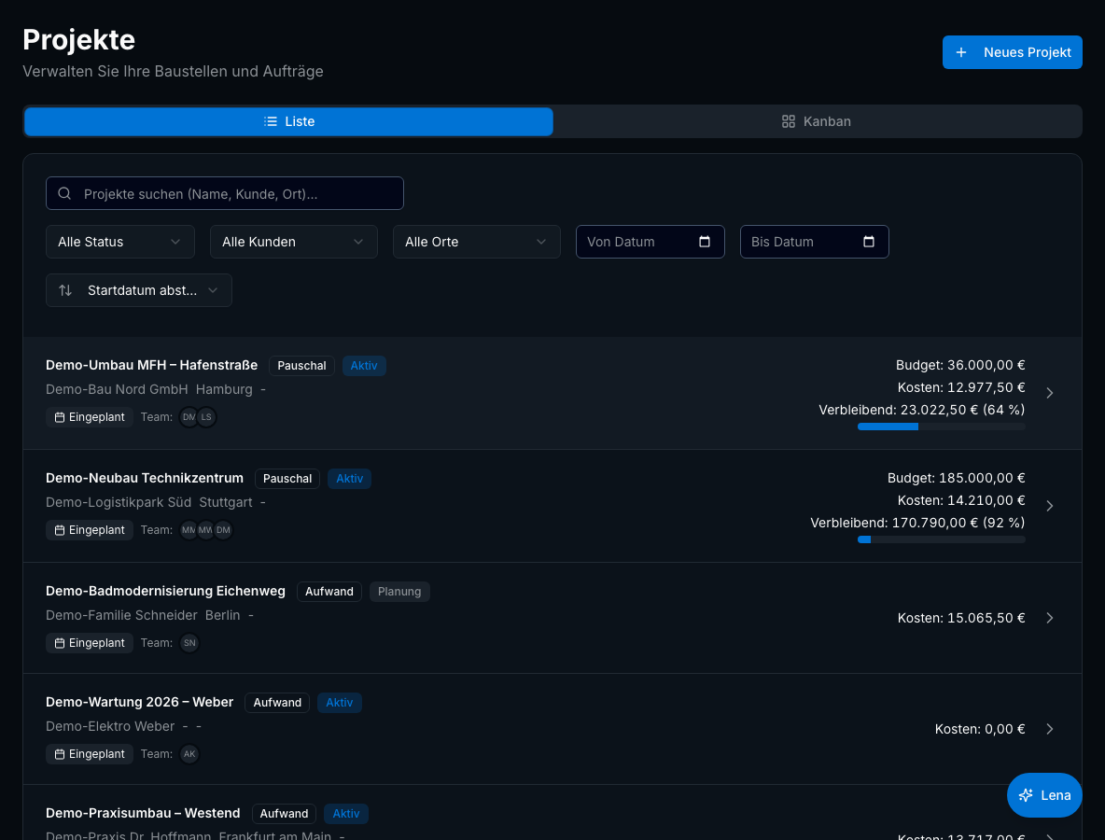Screen dimensions: 1105x840
Task: Click Kosten: 15.065,50 € value
Action: click(961, 618)
